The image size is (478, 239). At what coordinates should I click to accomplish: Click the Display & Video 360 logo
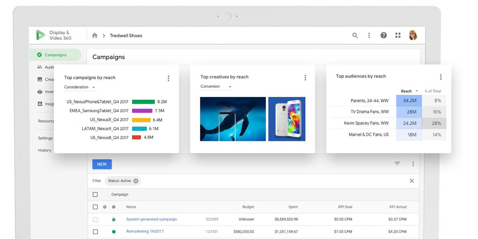pyautogui.click(x=41, y=35)
